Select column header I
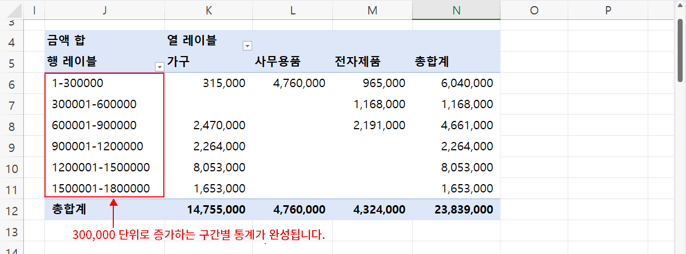Screen dimensions: 686x254 coord(35,9)
